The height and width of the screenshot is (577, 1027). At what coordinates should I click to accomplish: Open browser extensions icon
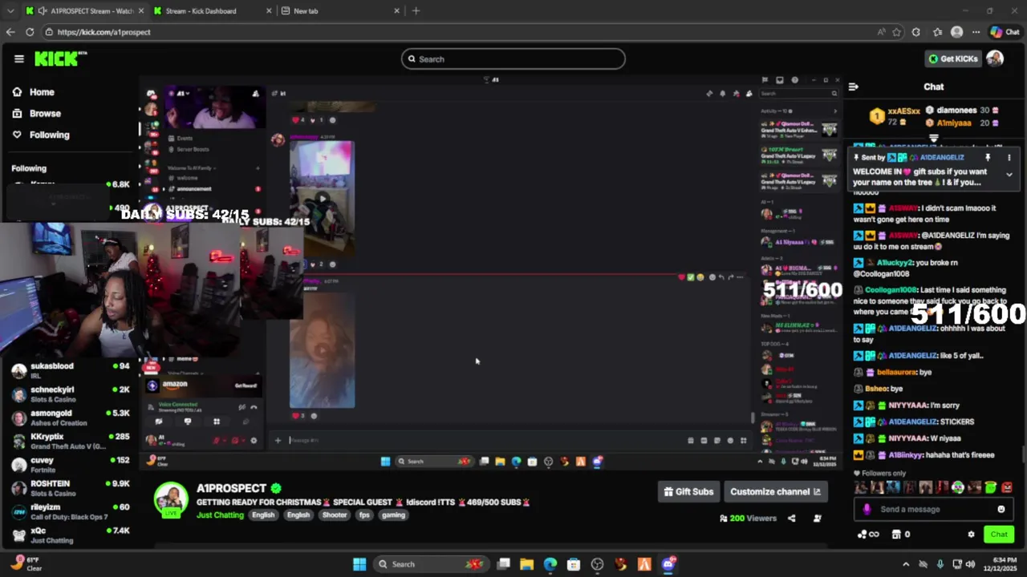(x=916, y=32)
